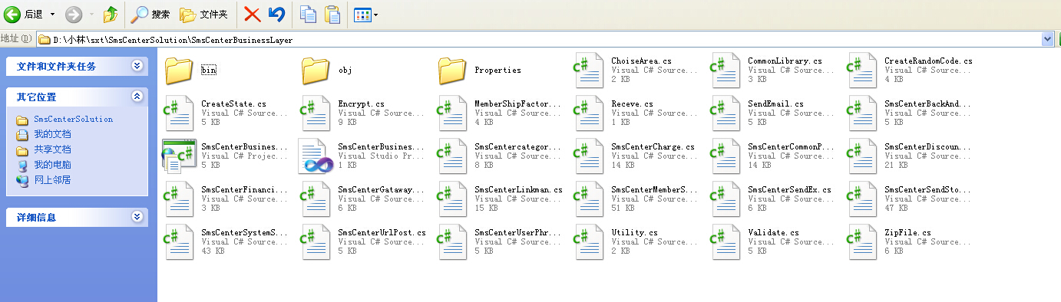Select the obj folder icon
1061x302 pixels.
pyautogui.click(x=315, y=70)
